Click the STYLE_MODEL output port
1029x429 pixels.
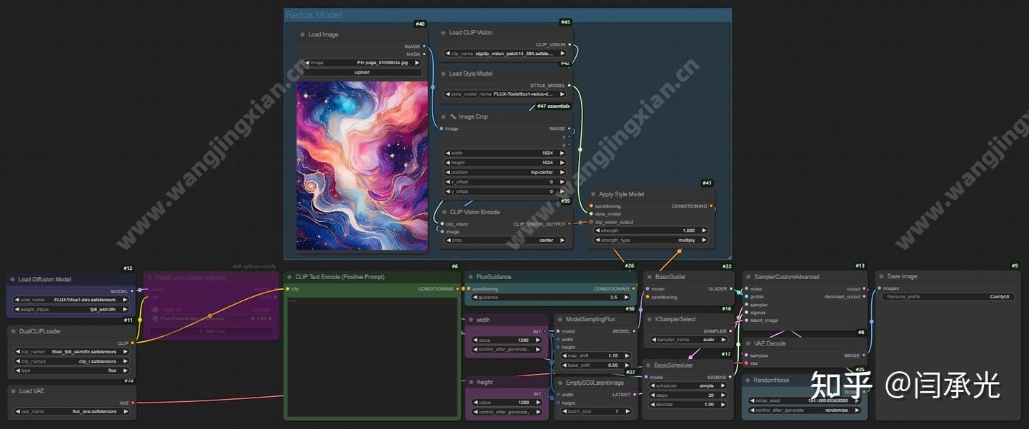[570, 86]
